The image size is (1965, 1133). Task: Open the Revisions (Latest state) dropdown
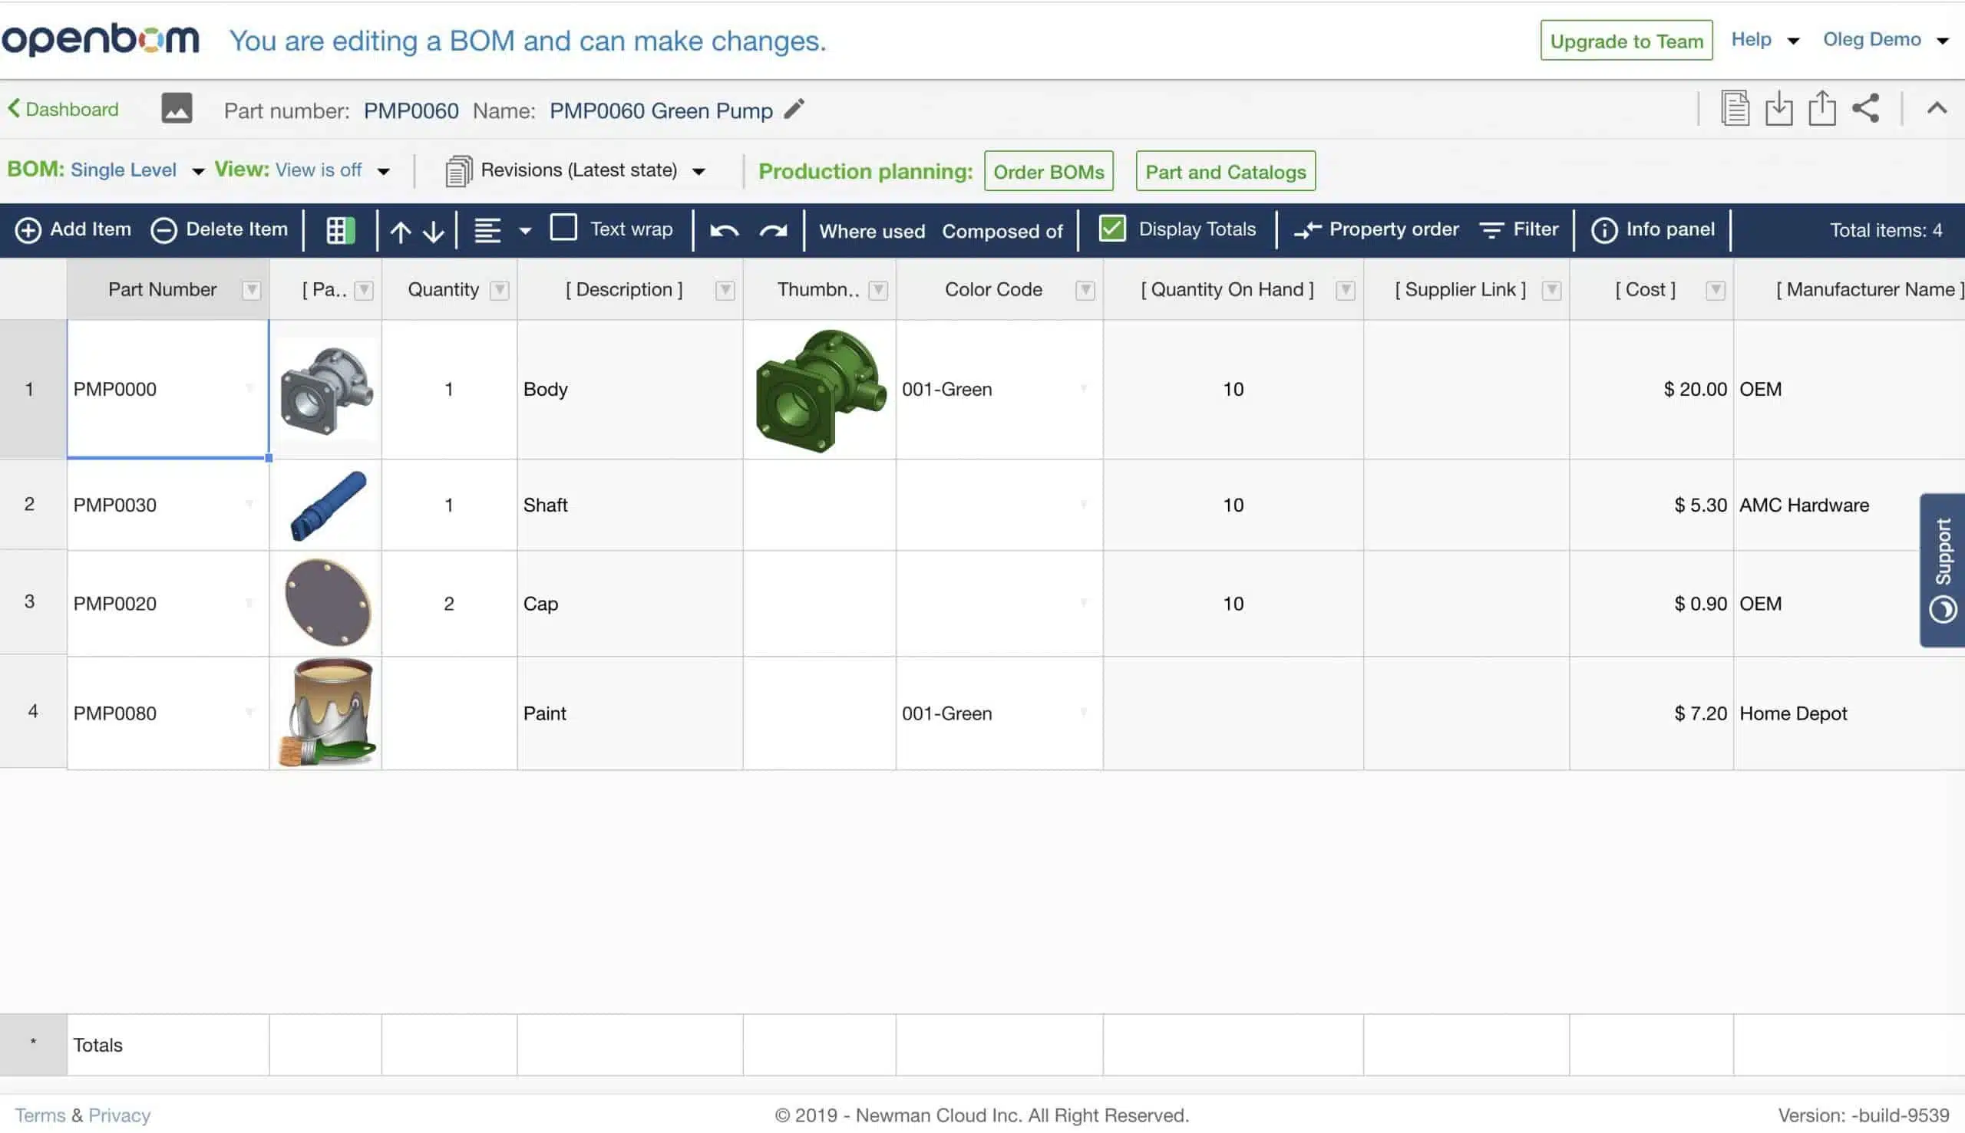click(698, 172)
